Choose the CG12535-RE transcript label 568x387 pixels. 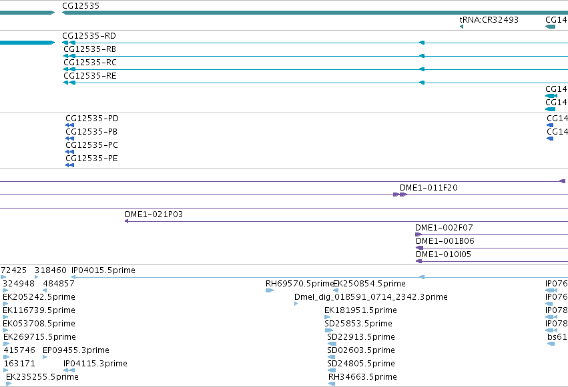90,76
